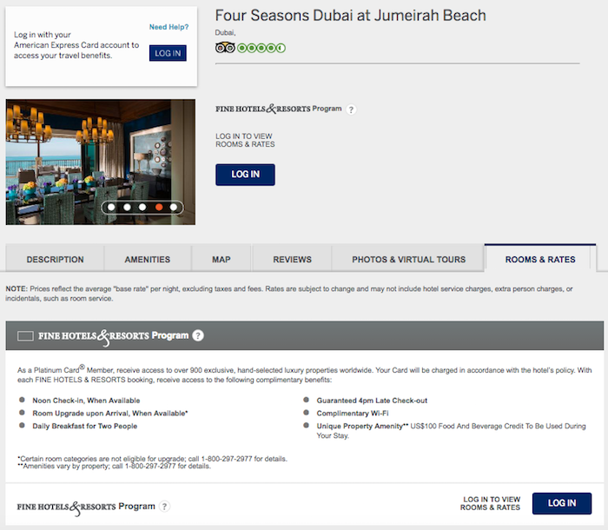
Task: Click question mark icon in bottom program row
Action: point(164,507)
